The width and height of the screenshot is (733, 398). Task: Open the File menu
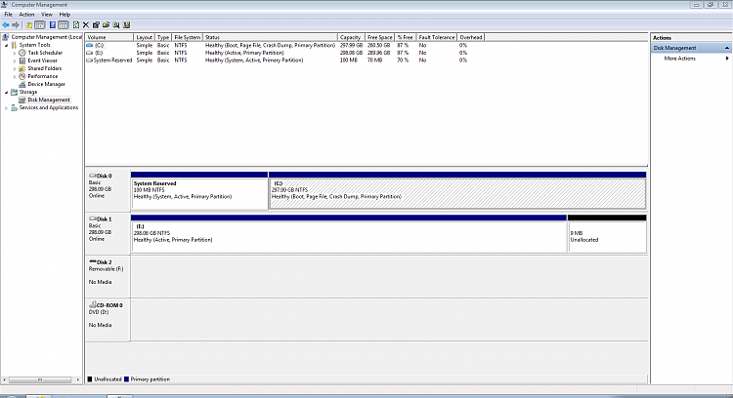point(9,15)
